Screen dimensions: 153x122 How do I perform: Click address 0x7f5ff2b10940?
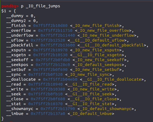[46, 84]
